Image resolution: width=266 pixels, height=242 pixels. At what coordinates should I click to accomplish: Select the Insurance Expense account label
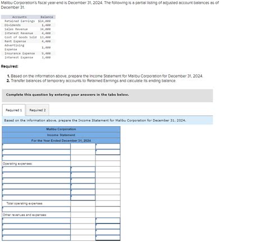coord(20,53)
